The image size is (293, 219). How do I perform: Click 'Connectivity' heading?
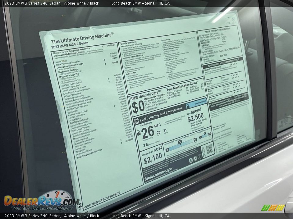(165, 40)
